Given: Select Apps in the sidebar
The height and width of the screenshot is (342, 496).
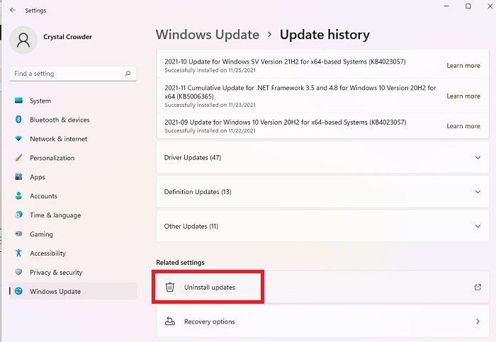Looking at the screenshot, I should coord(73,177).
